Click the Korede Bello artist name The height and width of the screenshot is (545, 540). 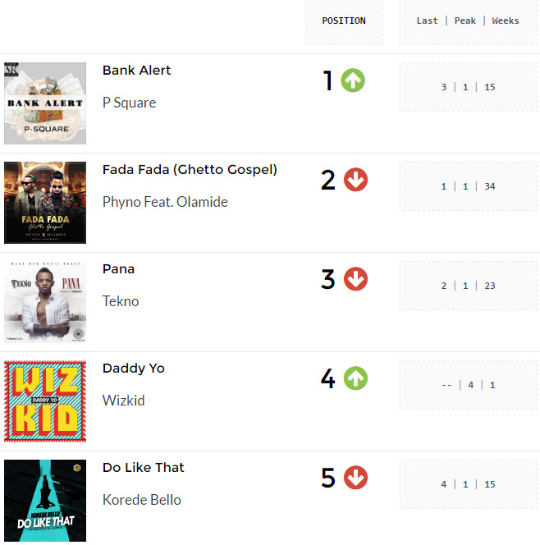(142, 500)
